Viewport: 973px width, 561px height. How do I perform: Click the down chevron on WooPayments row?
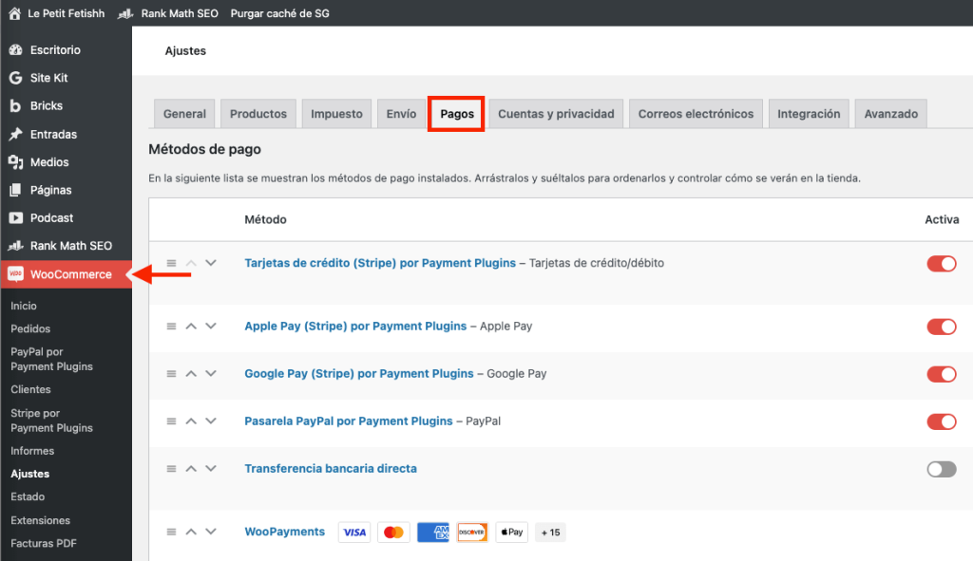(210, 532)
